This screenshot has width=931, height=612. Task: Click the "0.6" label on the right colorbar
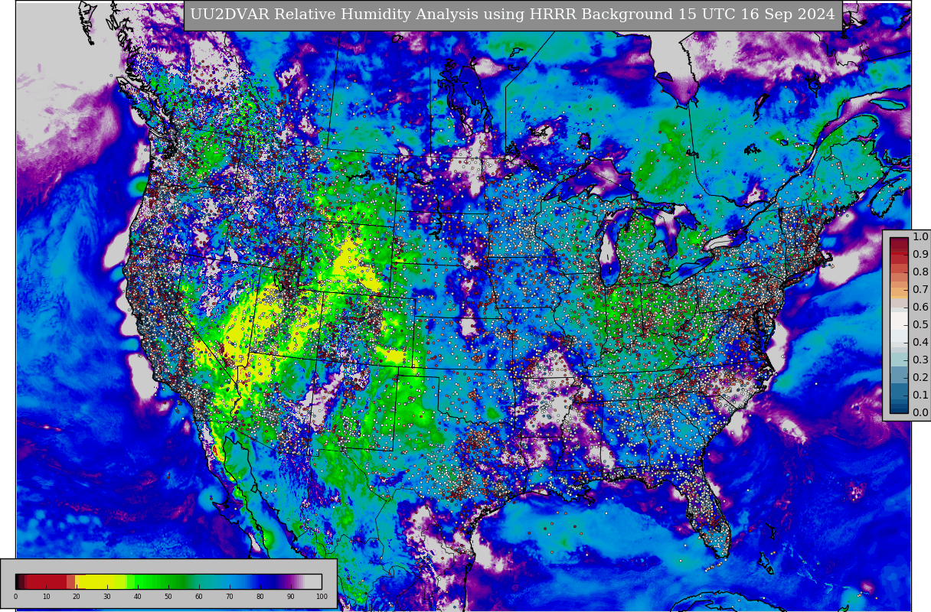(x=920, y=307)
